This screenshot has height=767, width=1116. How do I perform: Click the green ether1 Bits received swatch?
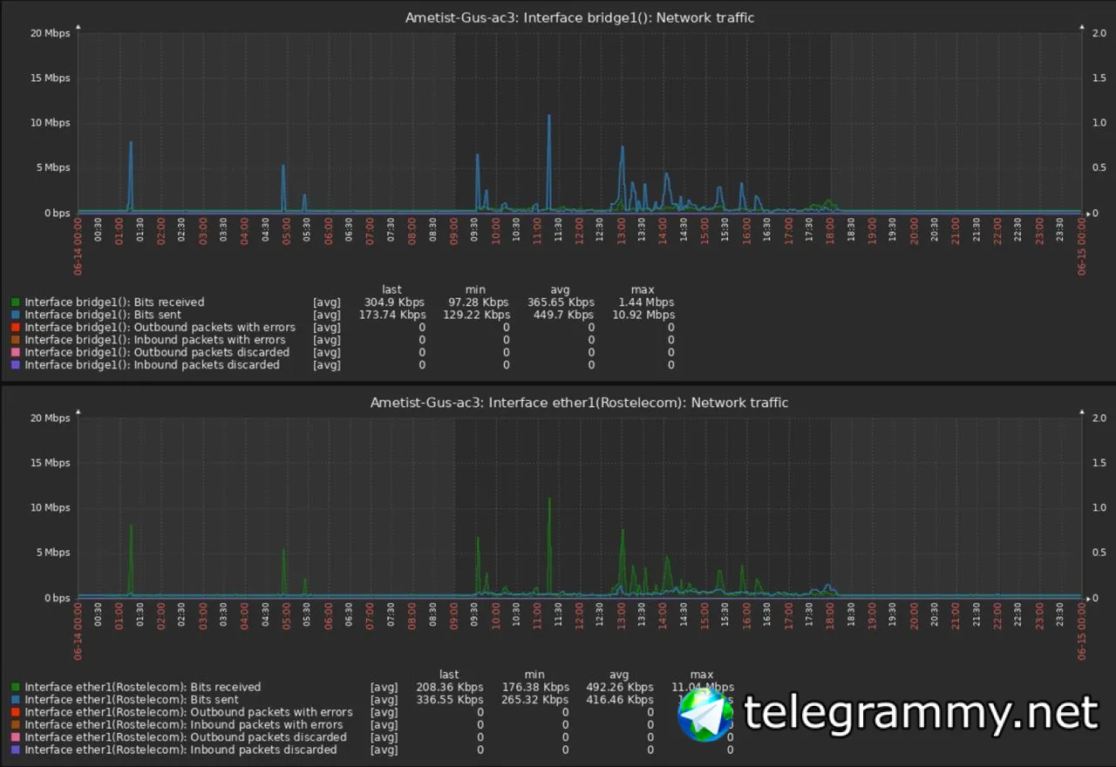17,688
